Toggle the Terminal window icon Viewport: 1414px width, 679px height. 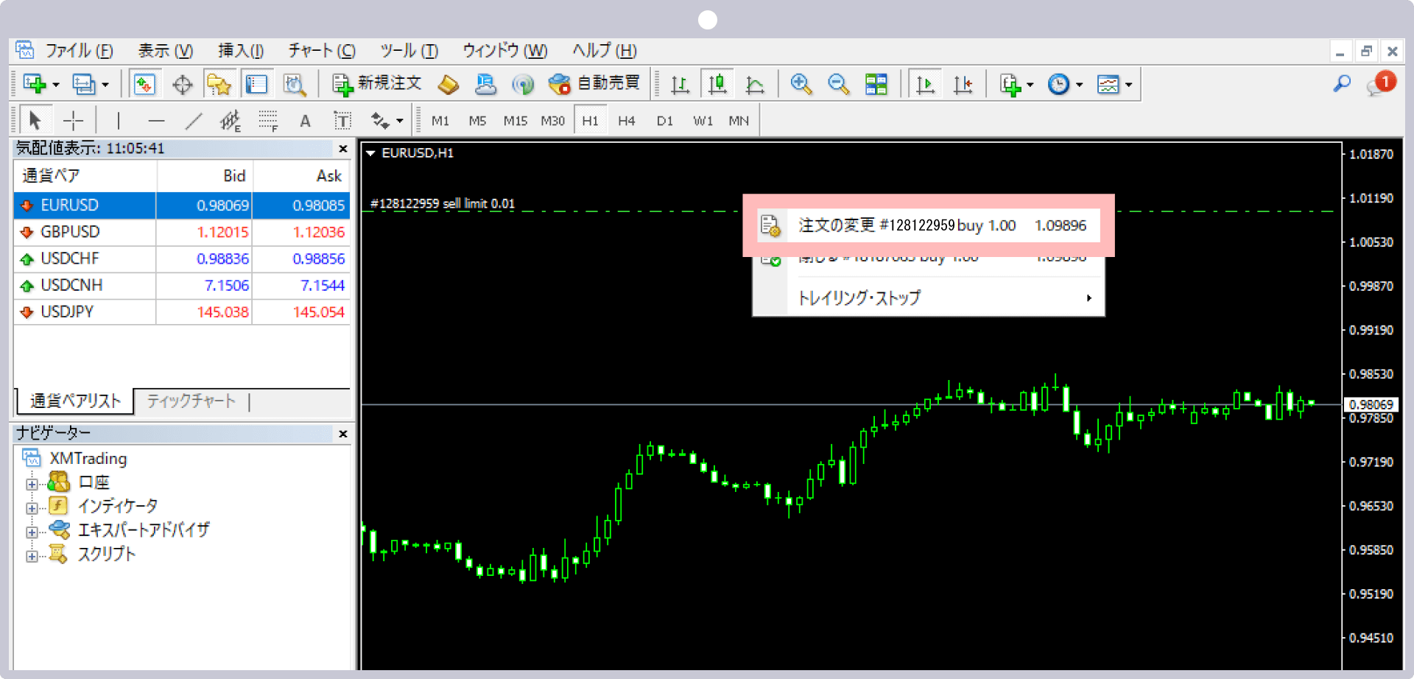tap(256, 85)
